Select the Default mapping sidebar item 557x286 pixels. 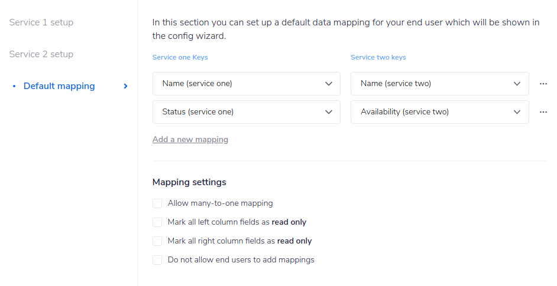tap(59, 86)
